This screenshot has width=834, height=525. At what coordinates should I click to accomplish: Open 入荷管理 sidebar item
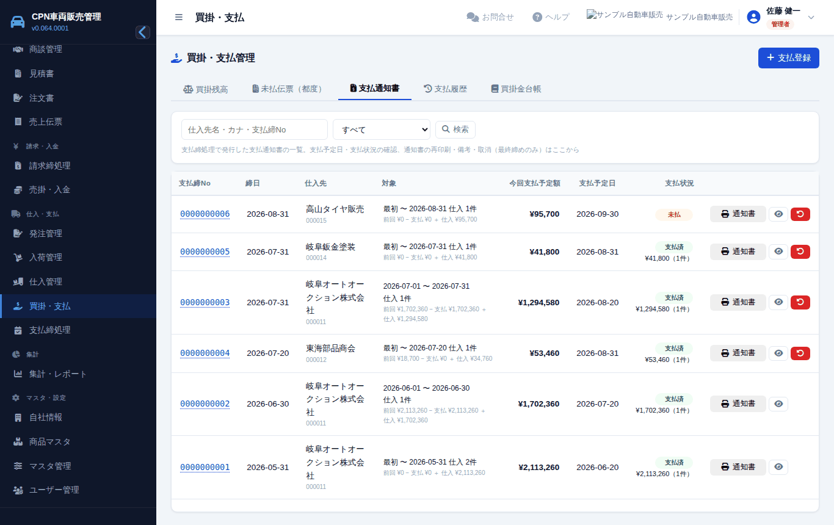(78, 258)
